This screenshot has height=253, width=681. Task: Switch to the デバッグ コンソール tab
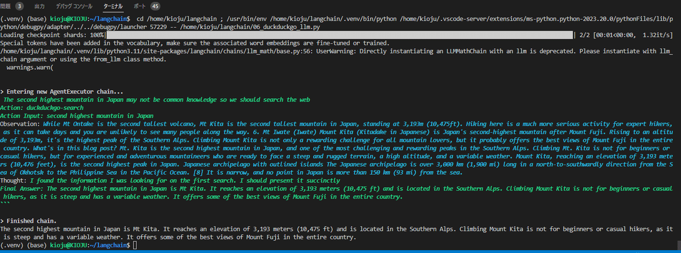(x=75, y=6)
